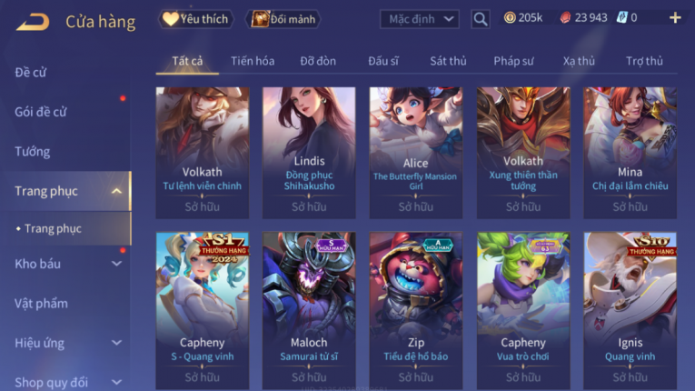
Task: Go back using the golden return arrow
Action: [33, 22]
